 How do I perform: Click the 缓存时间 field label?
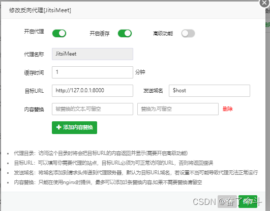tap(34, 73)
